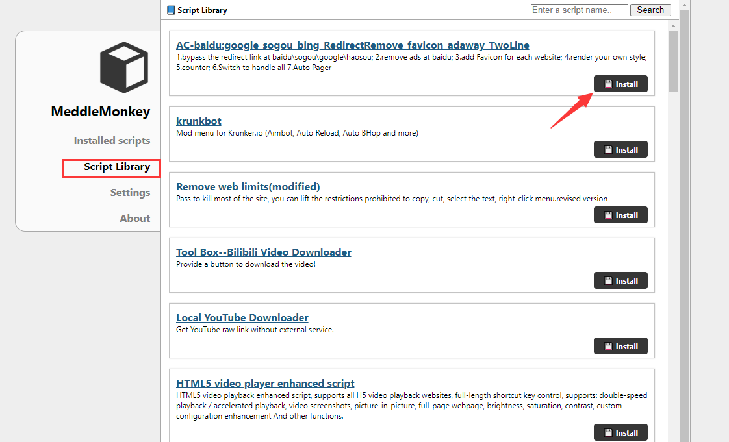Screen dimensions: 729x442
Task: Focus the script name search field
Action: (x=580, y=10)
